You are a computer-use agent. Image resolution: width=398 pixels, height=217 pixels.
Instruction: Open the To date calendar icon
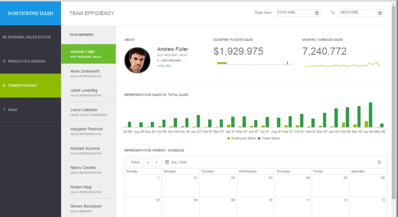pyautogui.click(x=380, y=13)
